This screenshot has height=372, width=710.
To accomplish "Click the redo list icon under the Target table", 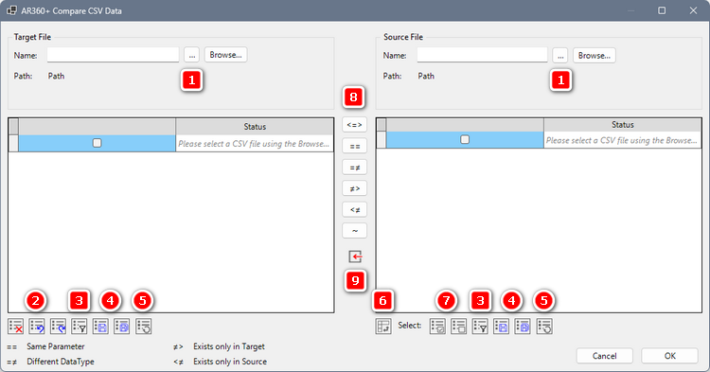I will pos(58,327).
